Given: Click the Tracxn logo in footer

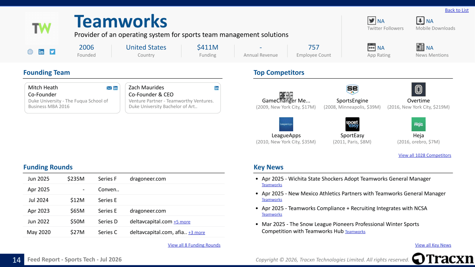Looking at the screenshot, I should pos(443,259).
